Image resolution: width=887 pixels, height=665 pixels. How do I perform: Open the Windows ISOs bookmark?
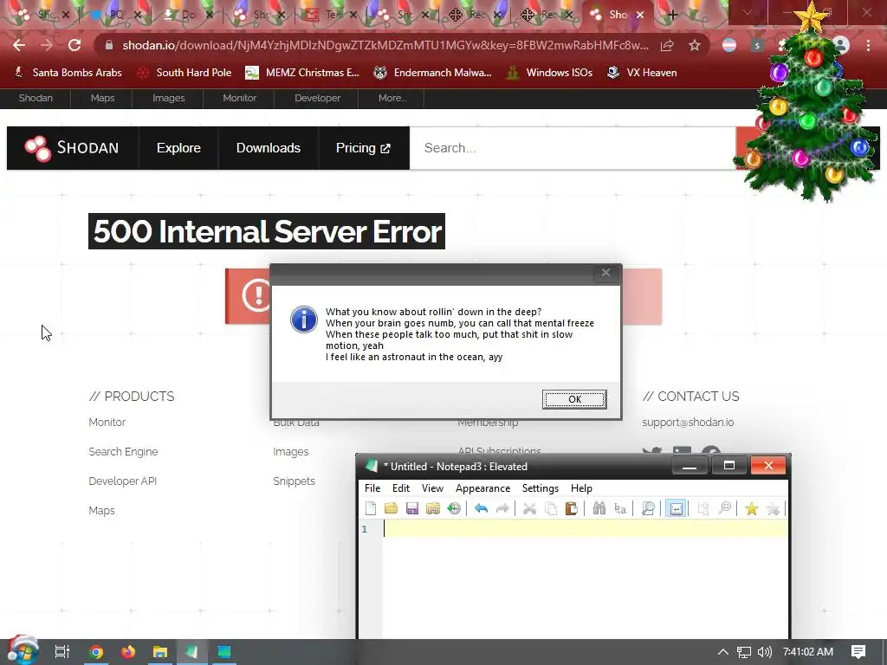tap(549, 73)
